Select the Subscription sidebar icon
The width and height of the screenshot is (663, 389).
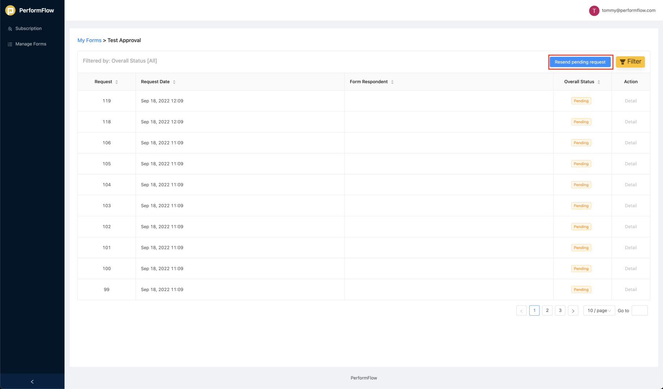[10, 28]
